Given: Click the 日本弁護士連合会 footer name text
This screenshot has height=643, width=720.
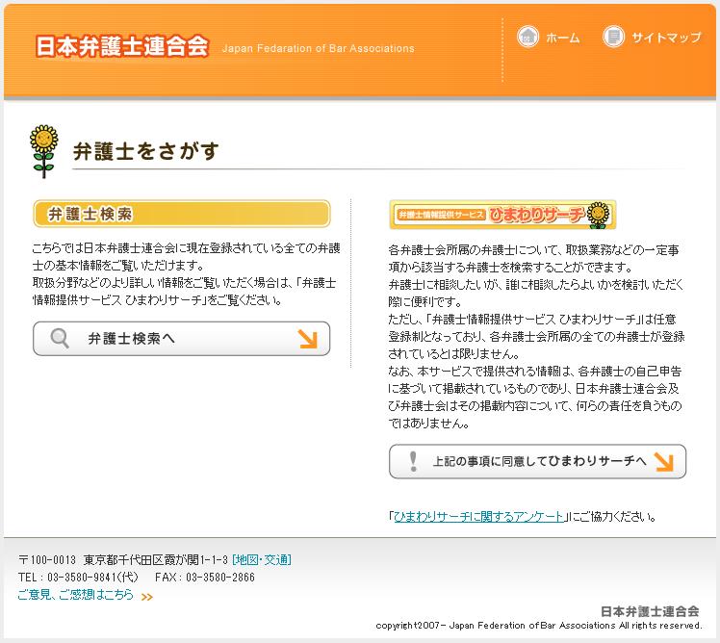Looking at the screenshot, I should [650, 611].
